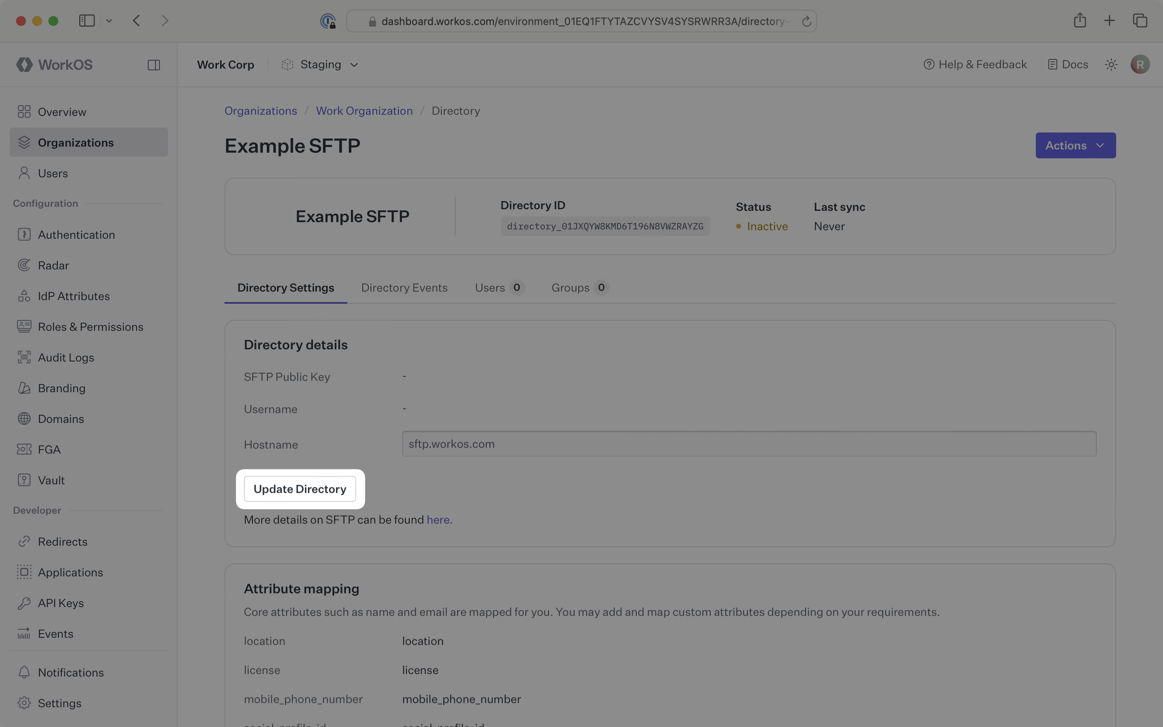Go to Audit Logs in sidebar
The height and width of the screenshot is (727, 1163).
click(65, 357)
